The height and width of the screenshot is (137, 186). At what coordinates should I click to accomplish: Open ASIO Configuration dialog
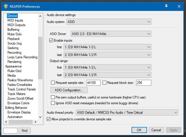[69, 90]
